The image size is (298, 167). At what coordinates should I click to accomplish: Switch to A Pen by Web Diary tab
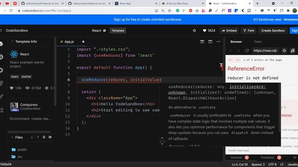(x=183, y=3)
